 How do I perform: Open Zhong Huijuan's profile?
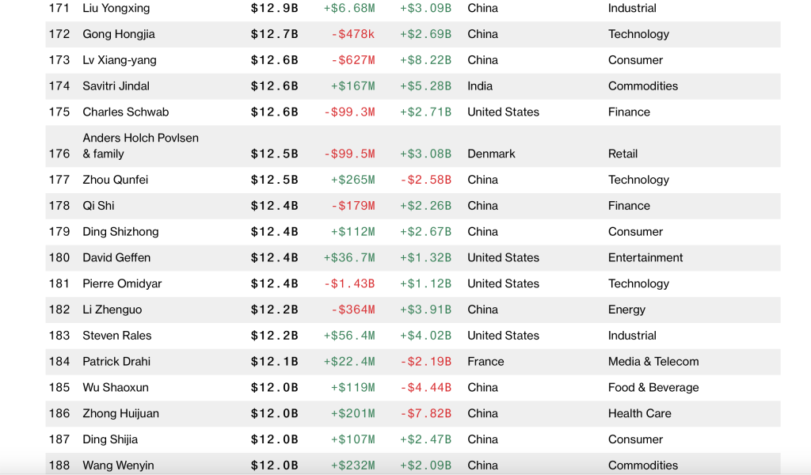tap(120, 413)
